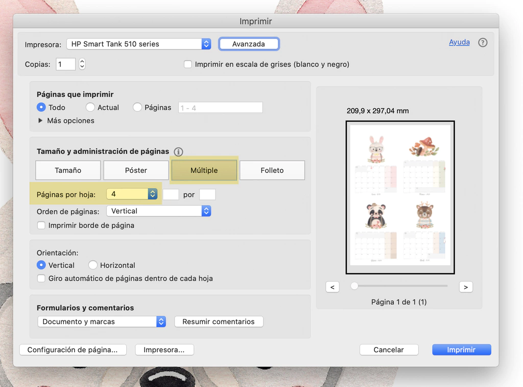
Task: Open Páginas por hoja dropdown
Action: [132, 194]
